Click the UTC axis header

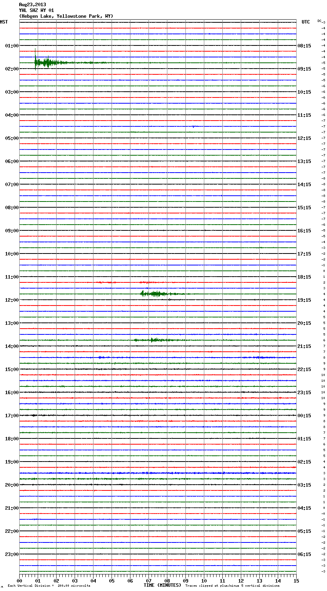click(x=305, y=22)
